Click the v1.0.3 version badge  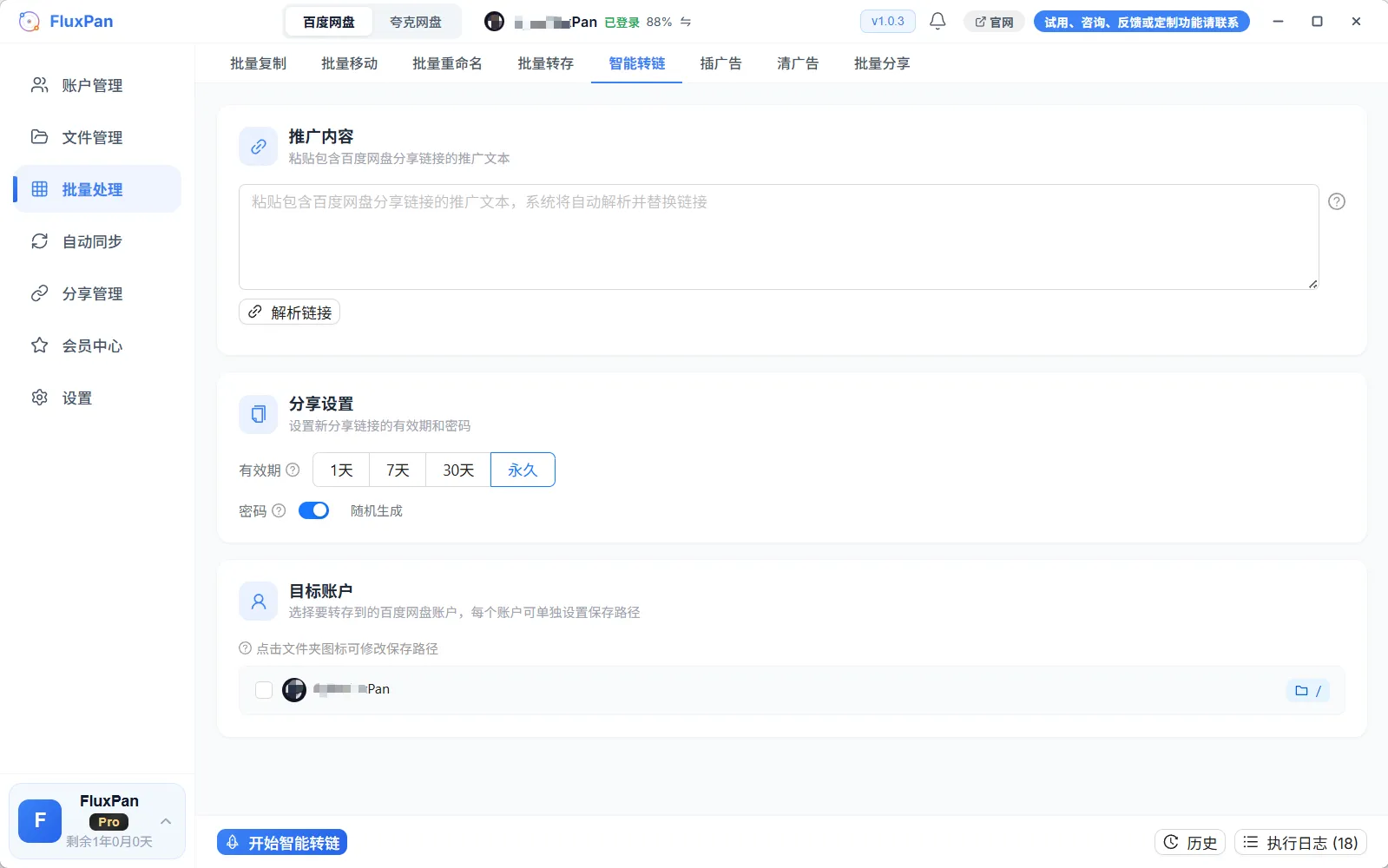(x=887, y=21)
